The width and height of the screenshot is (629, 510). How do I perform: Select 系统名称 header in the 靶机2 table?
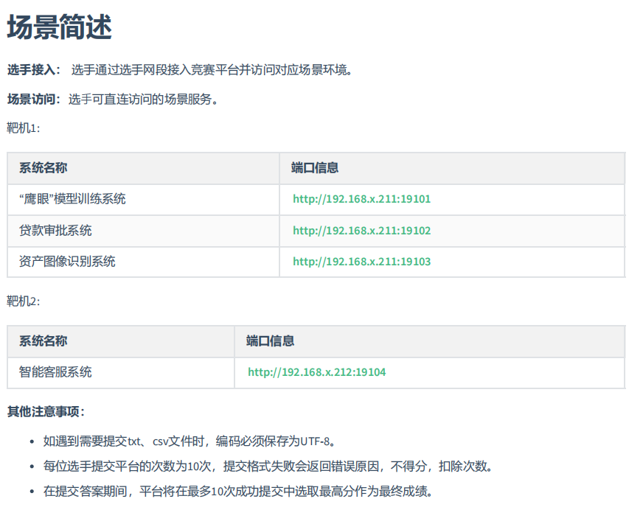43,341
